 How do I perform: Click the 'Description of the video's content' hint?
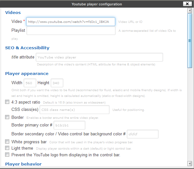pos(96,64)
